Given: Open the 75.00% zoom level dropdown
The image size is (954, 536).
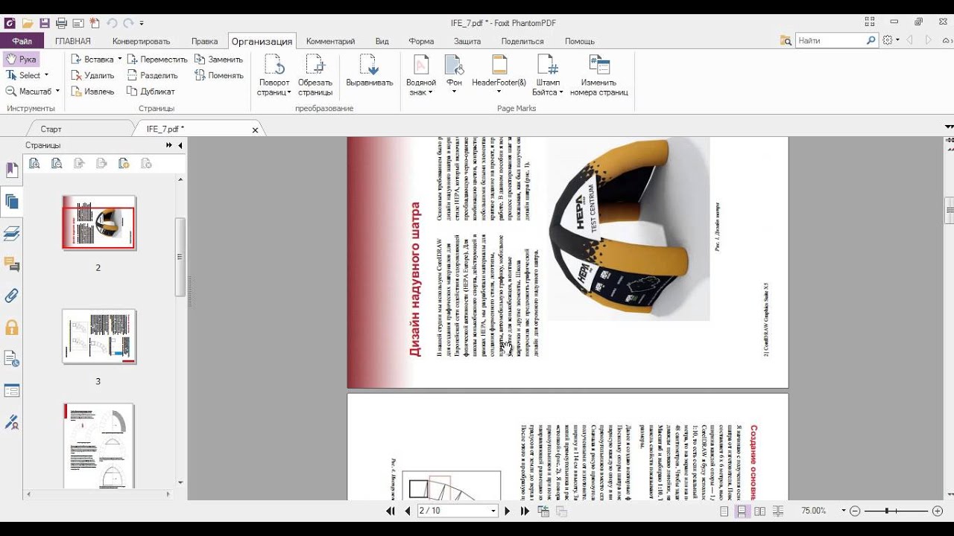Looking at the screenshot, I should click(843, 511).
